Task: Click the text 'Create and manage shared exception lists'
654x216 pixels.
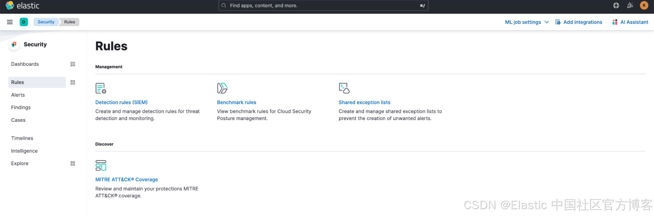Action: click(387, 112)
